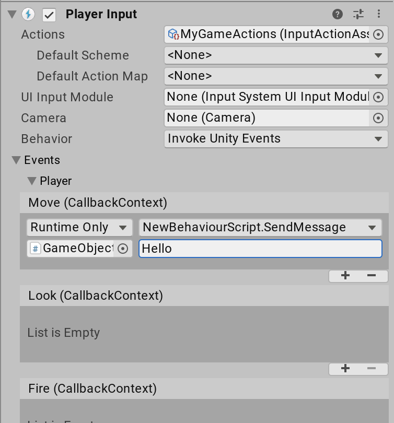394x423 pixels.
Task: Open the component three-dot context menu
Action: [x=379, y=14]
